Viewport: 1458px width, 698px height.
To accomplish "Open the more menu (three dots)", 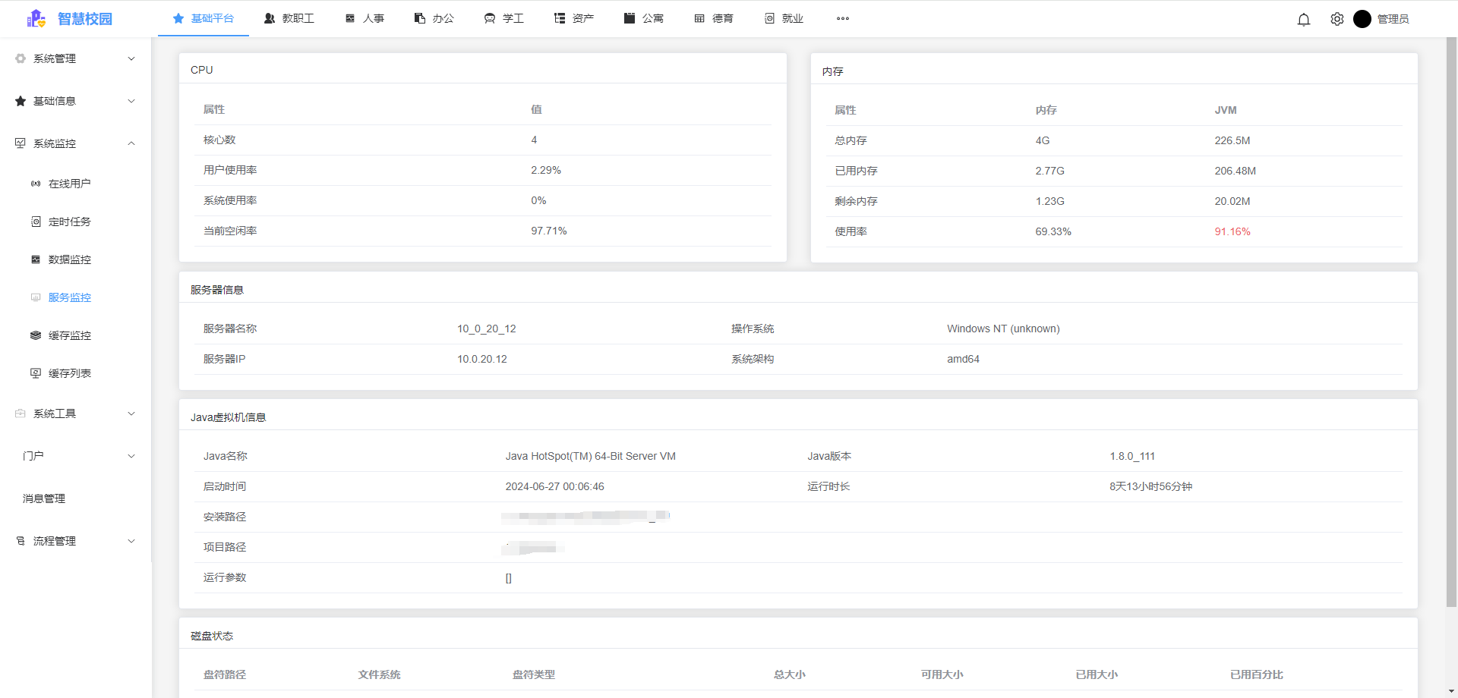I will tap(843, 19).
